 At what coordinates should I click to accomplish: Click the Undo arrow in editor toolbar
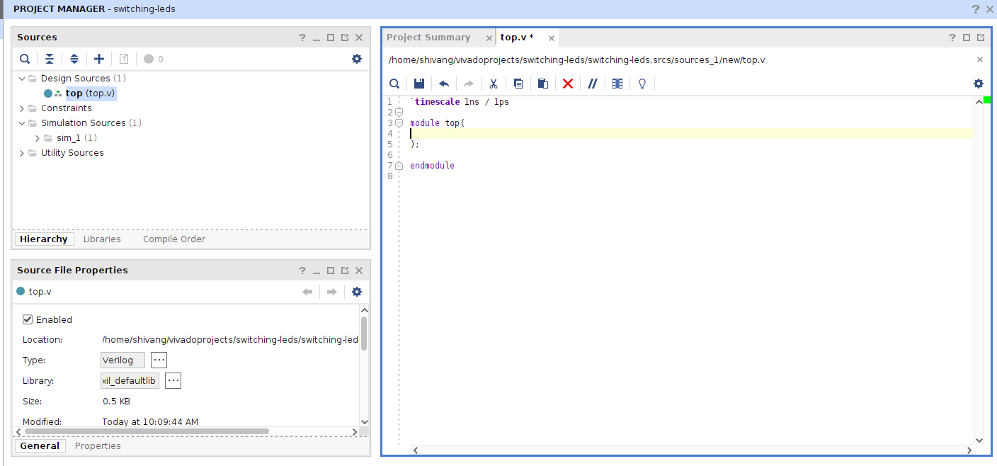[444, 84]
